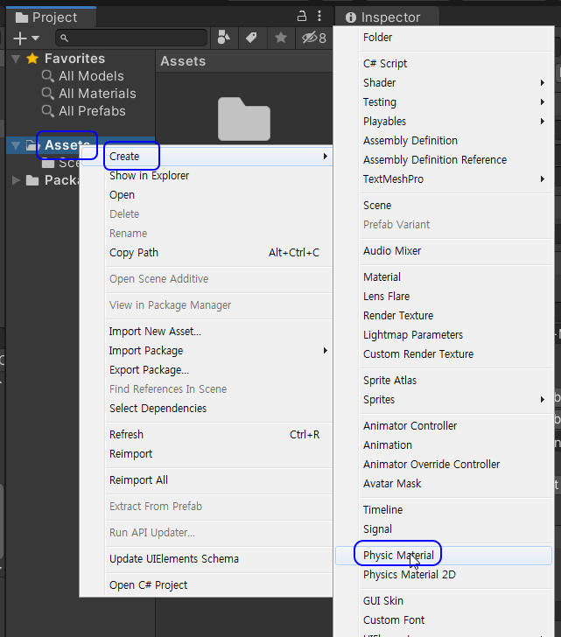Toggle hidden packages eye icon with 8

[x=314, y=38]
